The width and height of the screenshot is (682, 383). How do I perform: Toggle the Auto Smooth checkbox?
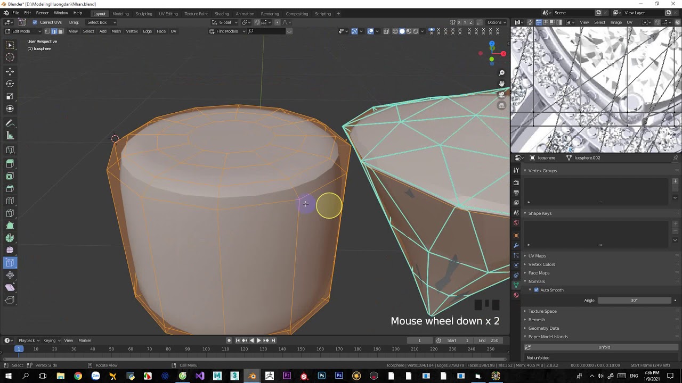(537, 290)
